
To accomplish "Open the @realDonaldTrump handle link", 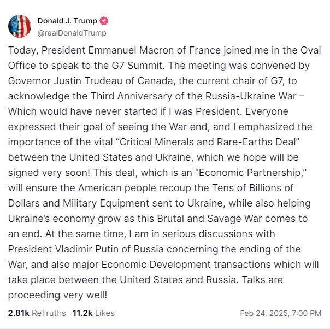I will (72, 33).
